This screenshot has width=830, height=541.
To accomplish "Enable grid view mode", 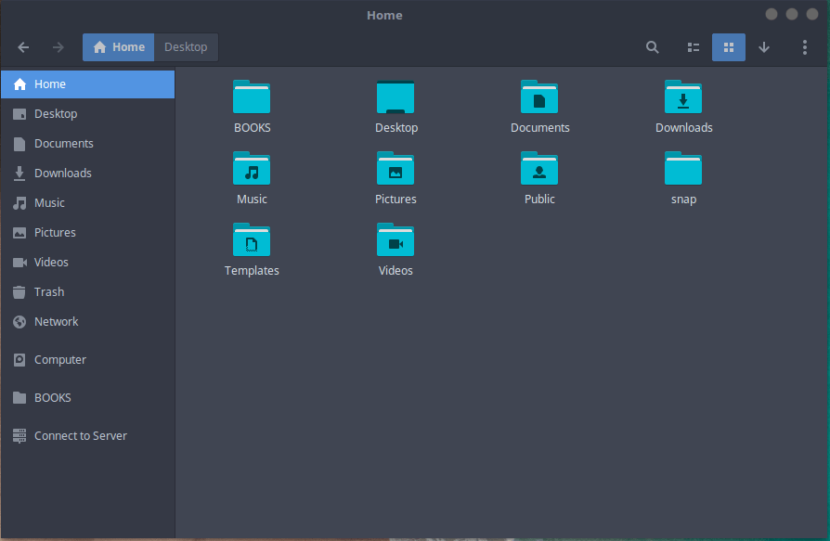I will coord(728,46).
